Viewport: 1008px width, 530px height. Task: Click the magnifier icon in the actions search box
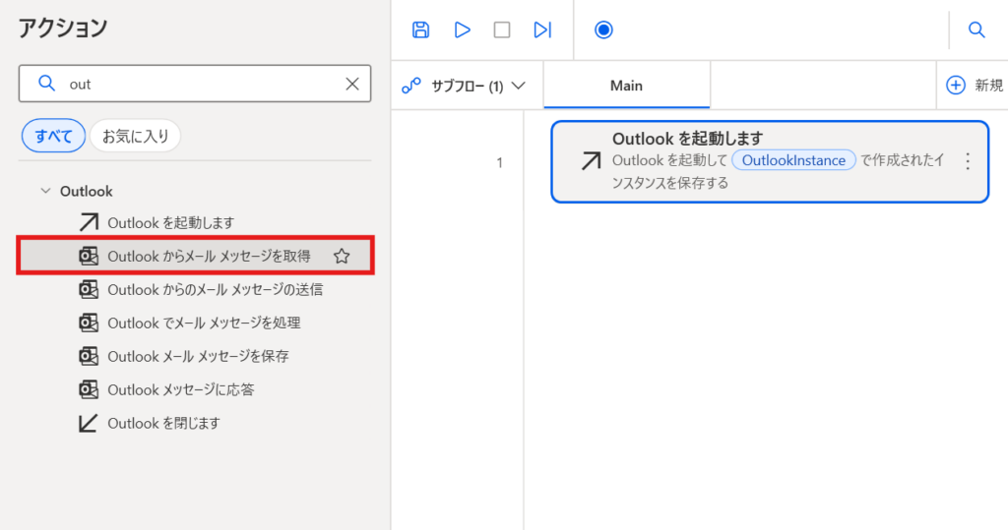point(46,83)
